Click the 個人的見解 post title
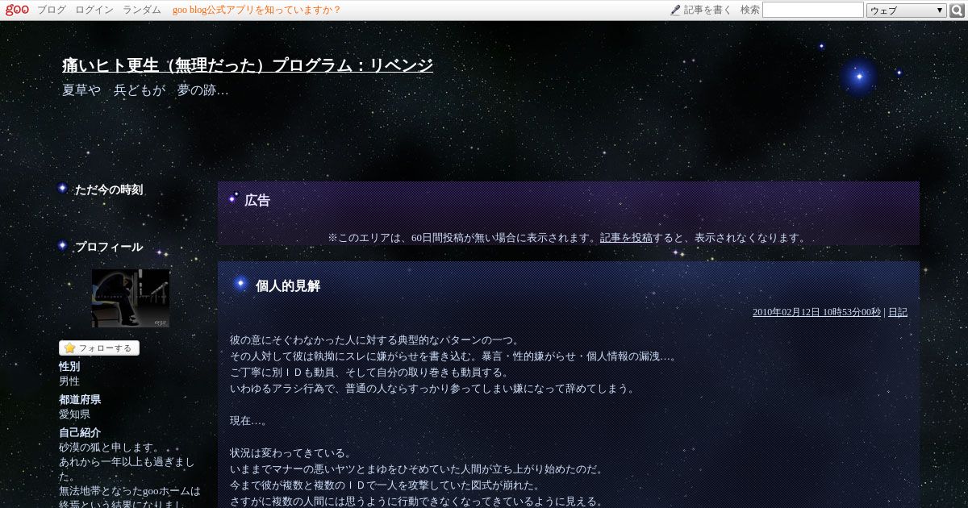 point(288,286)
